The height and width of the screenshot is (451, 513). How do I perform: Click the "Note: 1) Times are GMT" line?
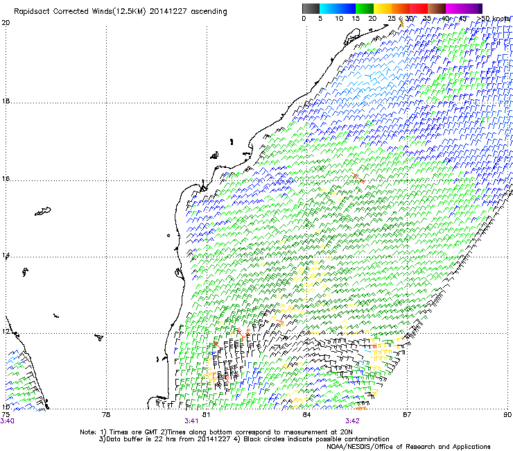tap(216, 432)
